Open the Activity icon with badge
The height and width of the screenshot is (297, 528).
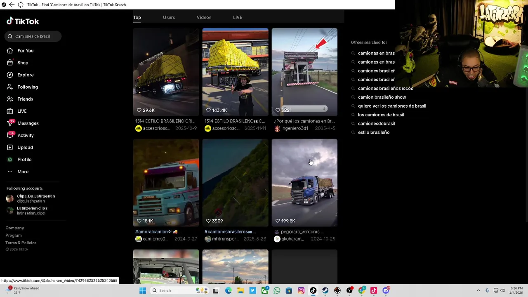point(10,135)
